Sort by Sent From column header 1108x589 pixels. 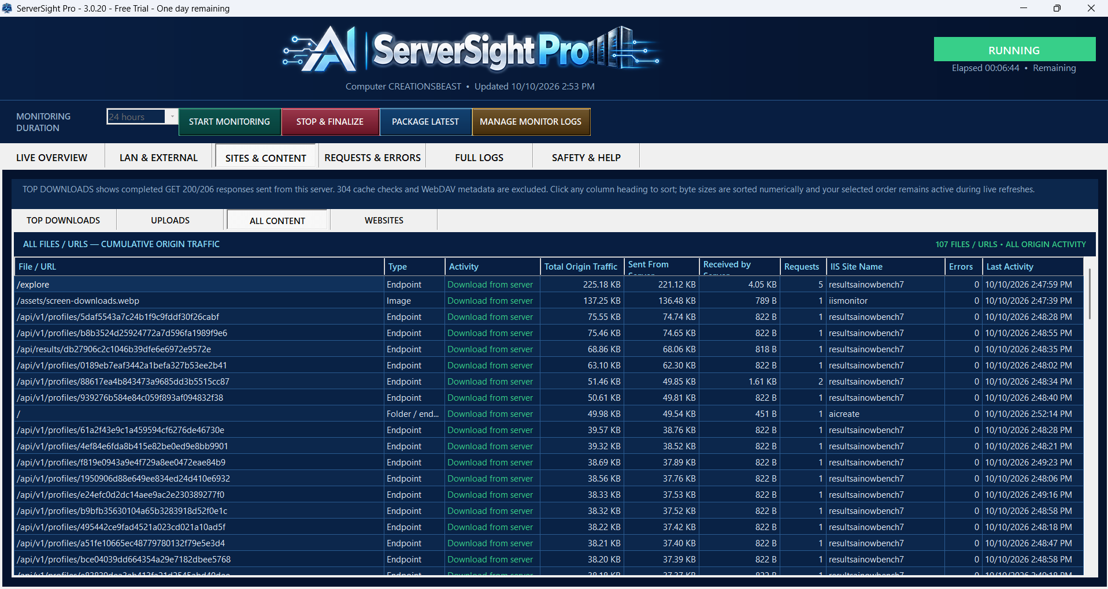661,267
